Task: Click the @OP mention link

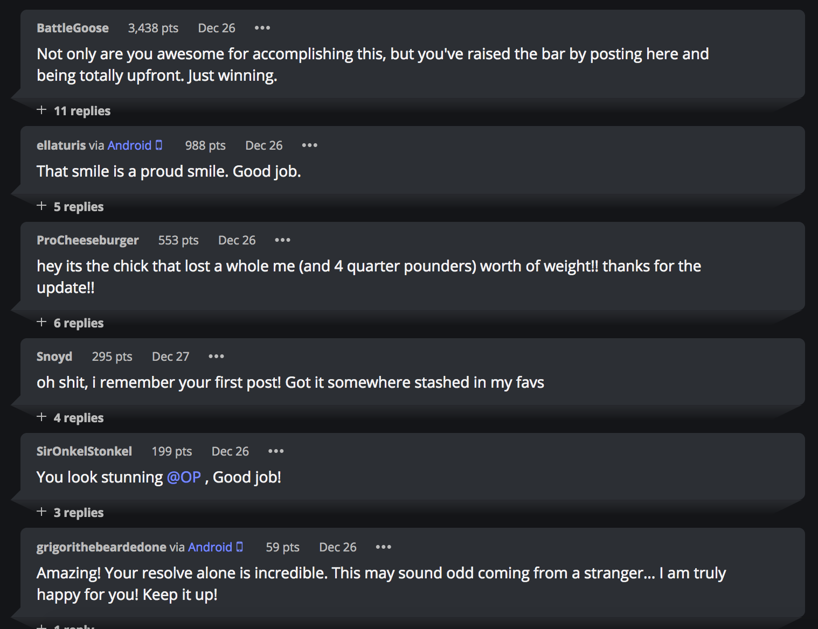Action: (x=184, y=477)
